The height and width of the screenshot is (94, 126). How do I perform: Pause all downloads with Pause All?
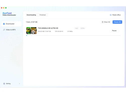[x=117, y=22]
